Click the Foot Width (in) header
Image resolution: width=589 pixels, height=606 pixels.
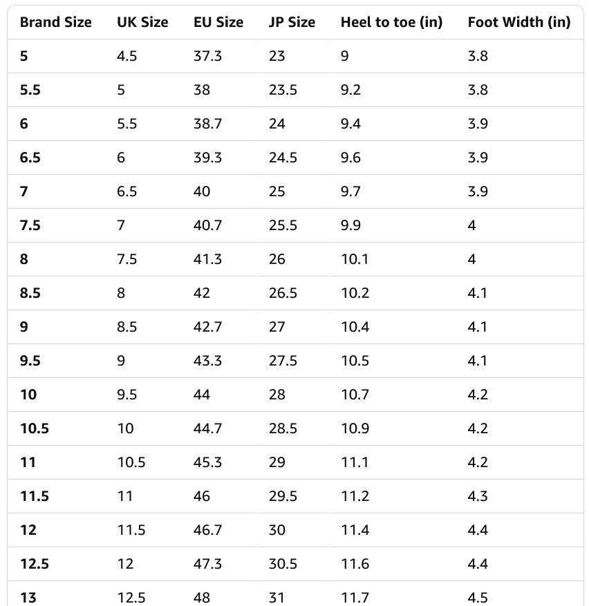coord(519,22)
